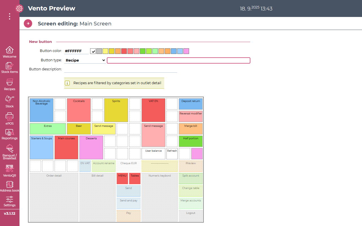Click the gear icon beside Vento Preview

pyautogui.click(x=19, y=8)
